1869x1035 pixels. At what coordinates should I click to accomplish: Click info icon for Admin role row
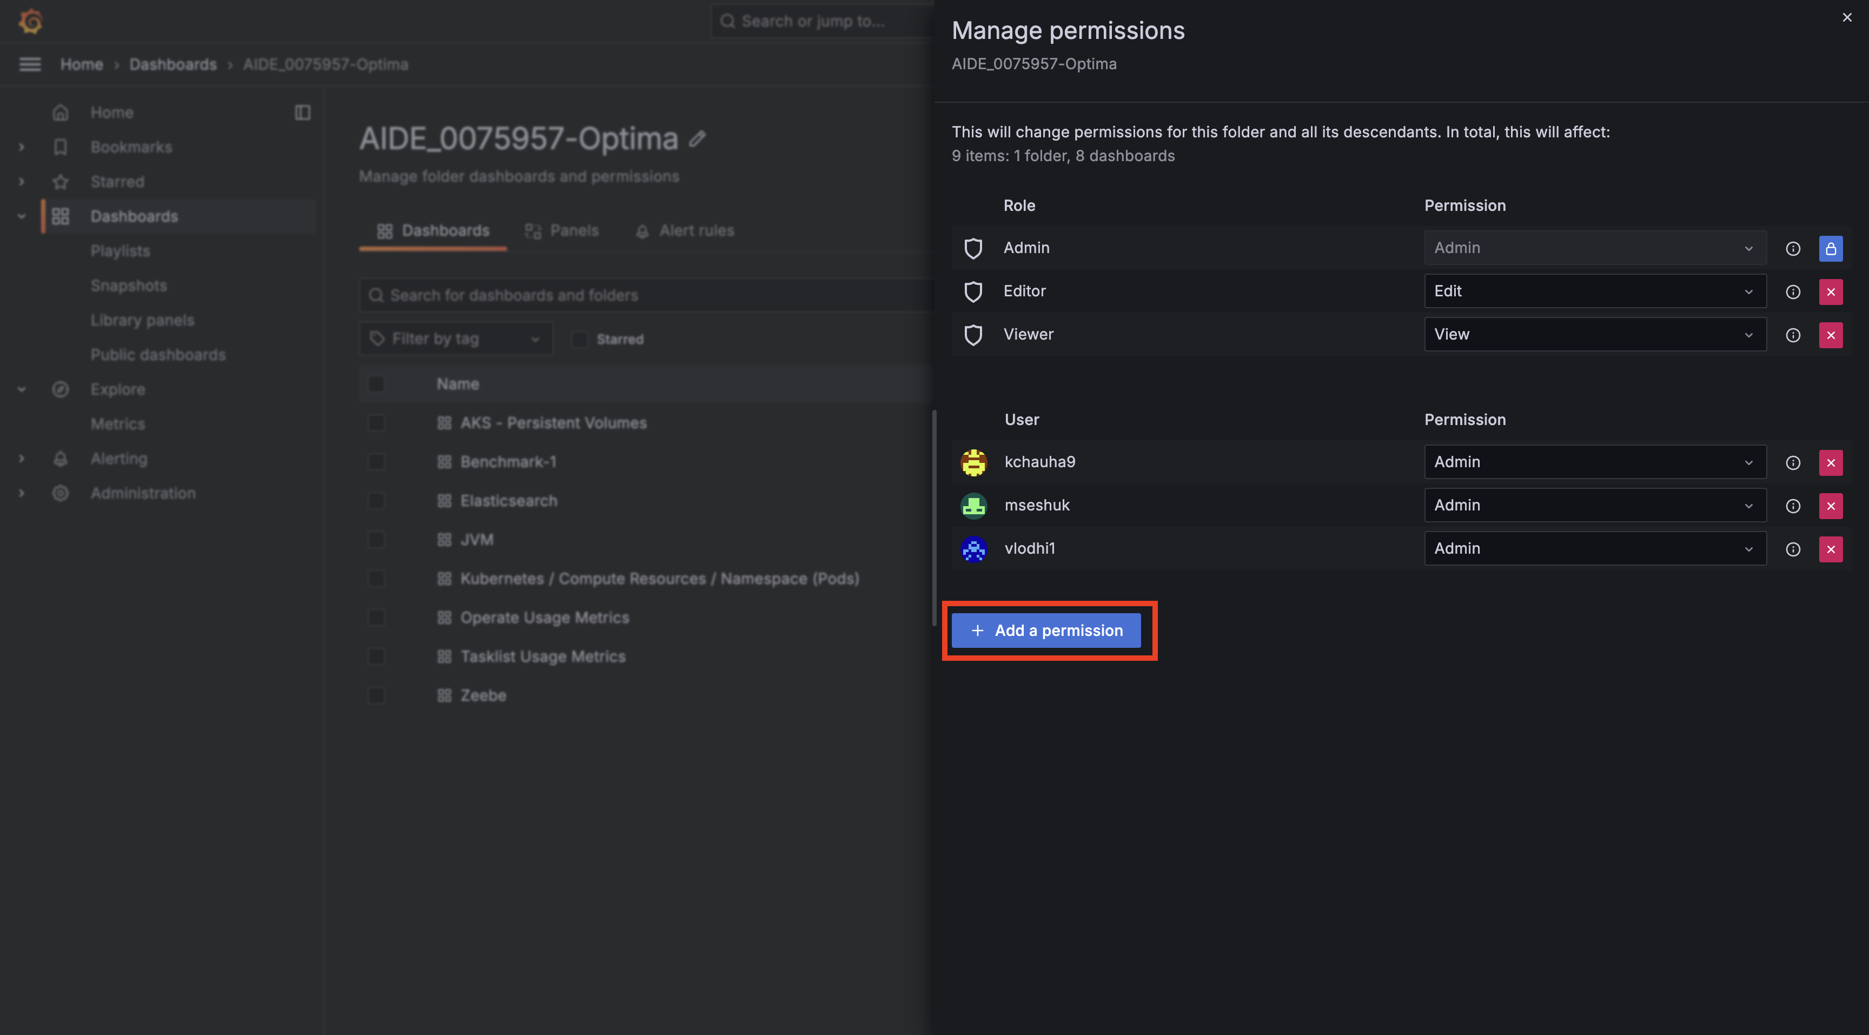(1793, 249)
